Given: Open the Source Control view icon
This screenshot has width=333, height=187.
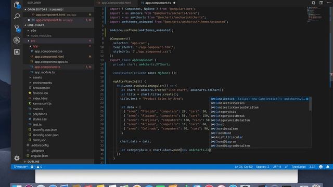Looking at the screenshot, I should click(17, 28).
